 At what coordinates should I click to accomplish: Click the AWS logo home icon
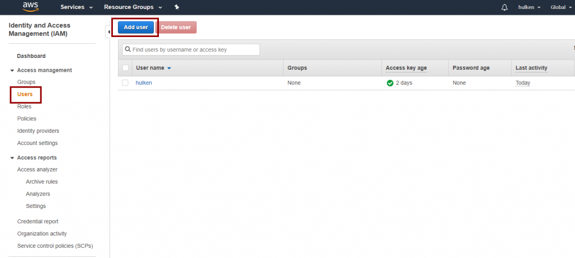(30, 7)
